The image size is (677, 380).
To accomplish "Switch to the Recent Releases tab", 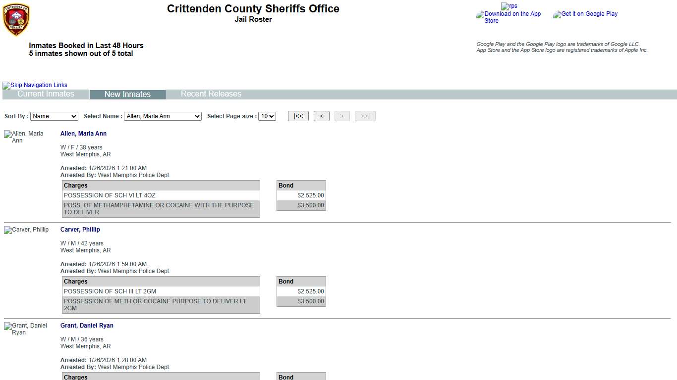I will [211, 94].
